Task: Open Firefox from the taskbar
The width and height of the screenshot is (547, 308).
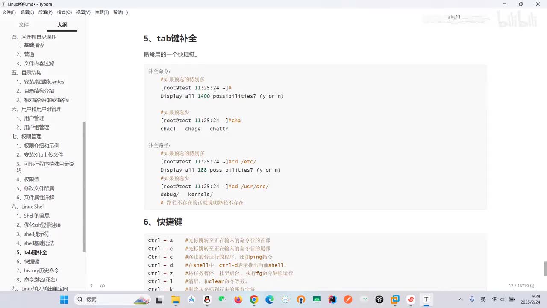Action: [x=238, y=299]
